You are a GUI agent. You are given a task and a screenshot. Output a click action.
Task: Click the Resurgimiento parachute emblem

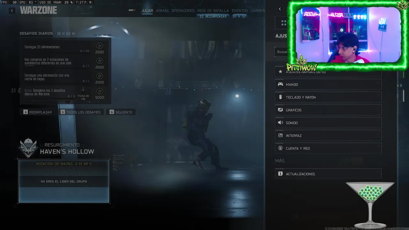coord(28,147)
